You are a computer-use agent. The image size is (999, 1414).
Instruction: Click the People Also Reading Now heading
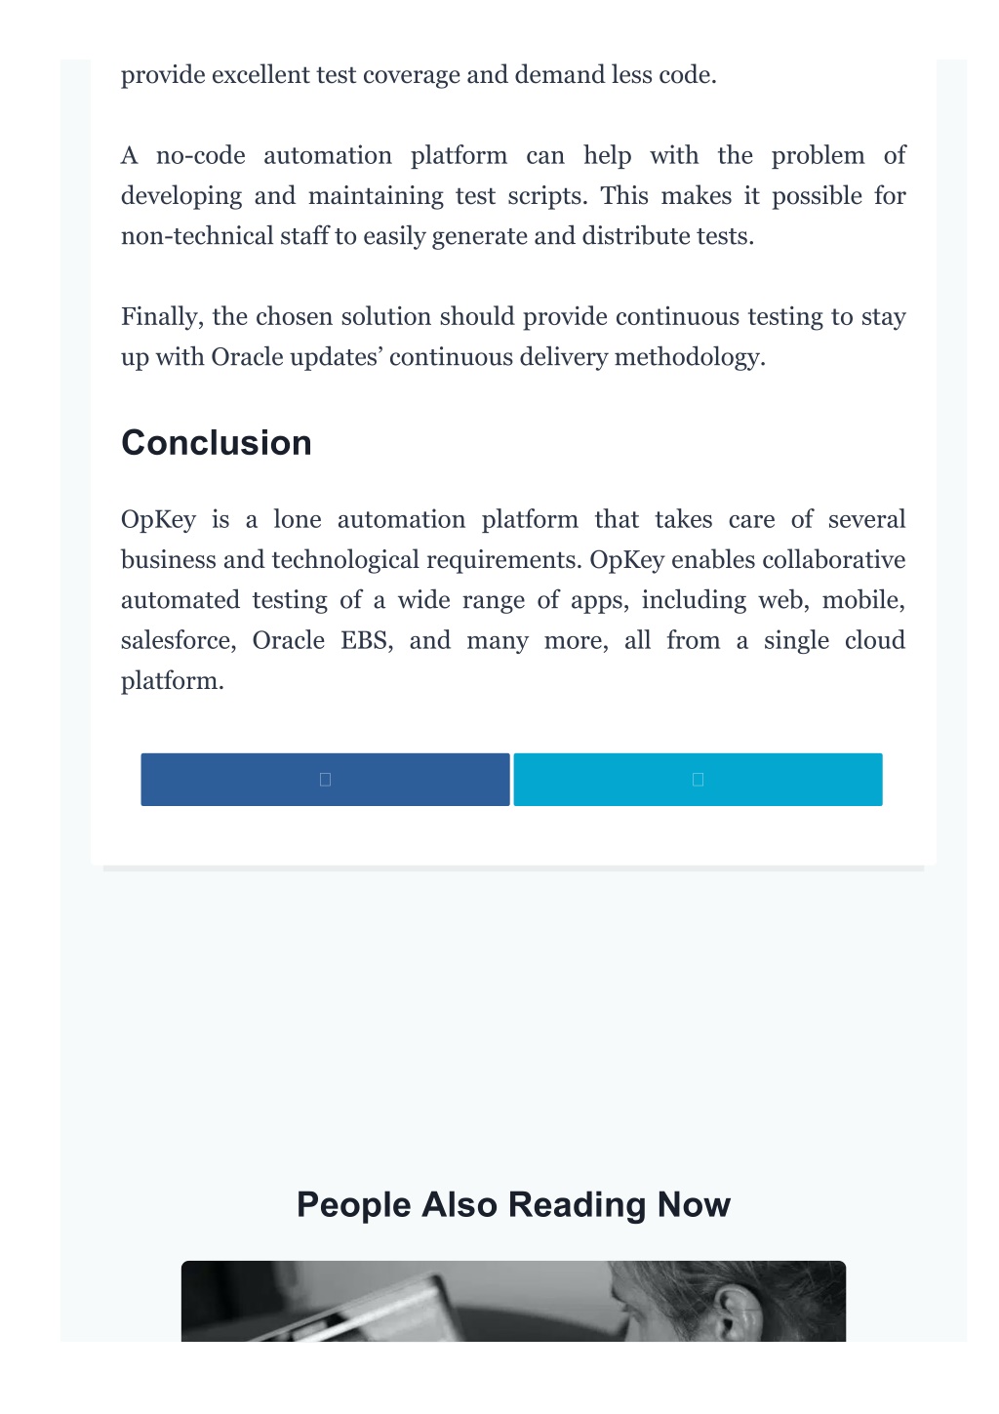click(513, 1204)
